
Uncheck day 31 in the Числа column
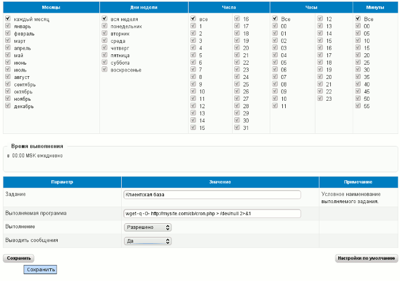(x=237, y=128)
